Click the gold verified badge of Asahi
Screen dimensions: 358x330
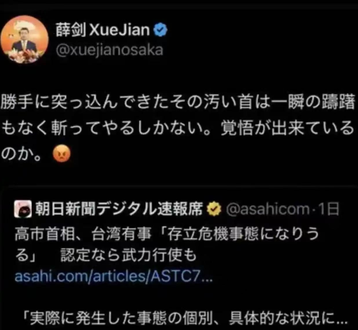214,209
